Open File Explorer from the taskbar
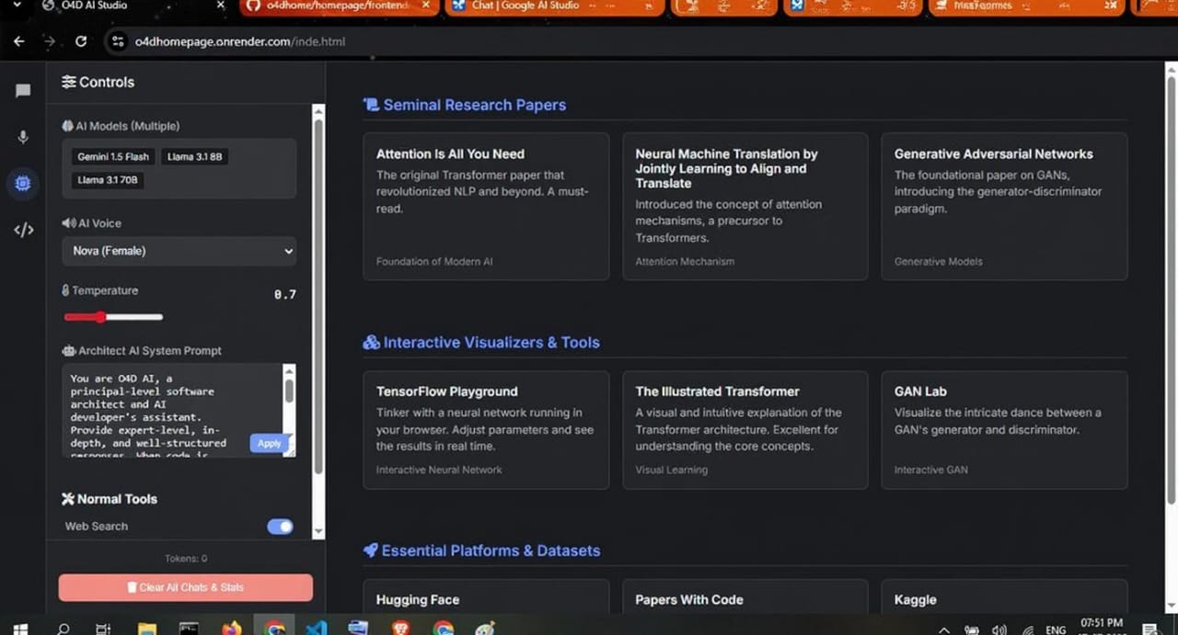This screenshot has width=1178, height=635. (x=146, y=629)
